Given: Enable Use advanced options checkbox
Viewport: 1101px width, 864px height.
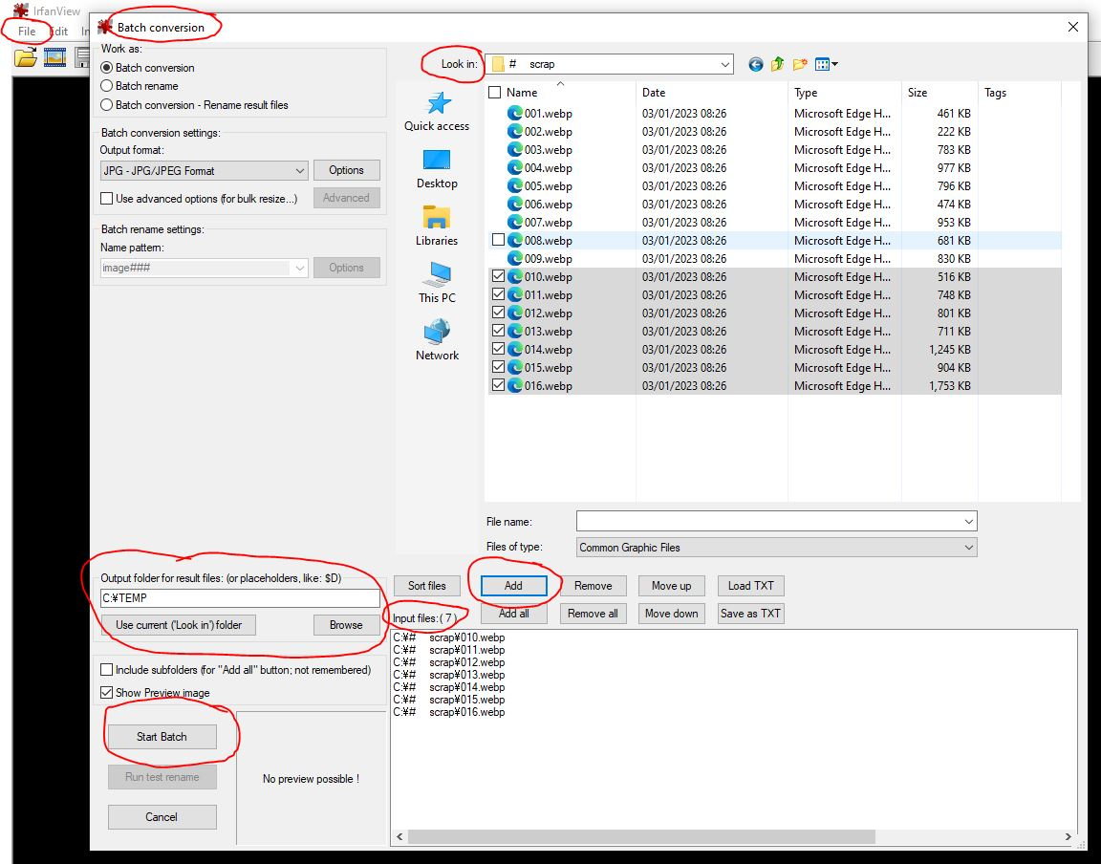Looking at the screenshot, I should click(x=107, y=199).
